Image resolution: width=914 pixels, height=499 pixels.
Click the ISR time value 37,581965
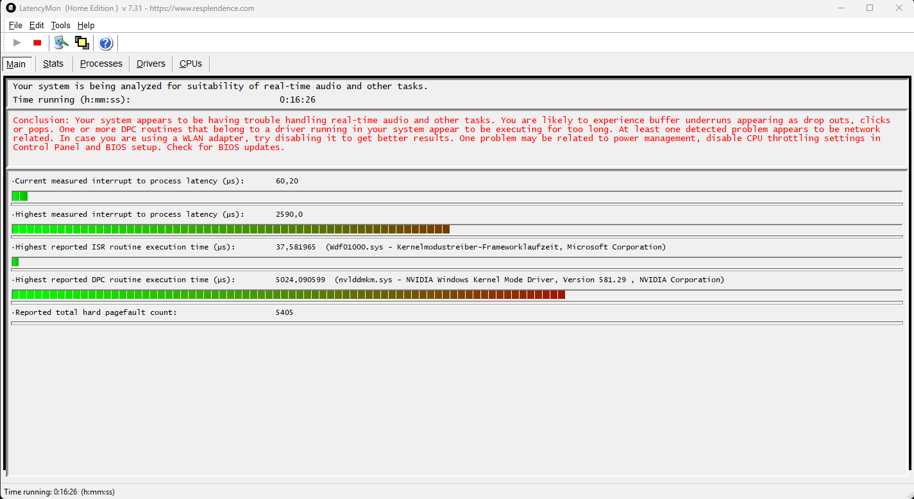(x=296, y=247)
